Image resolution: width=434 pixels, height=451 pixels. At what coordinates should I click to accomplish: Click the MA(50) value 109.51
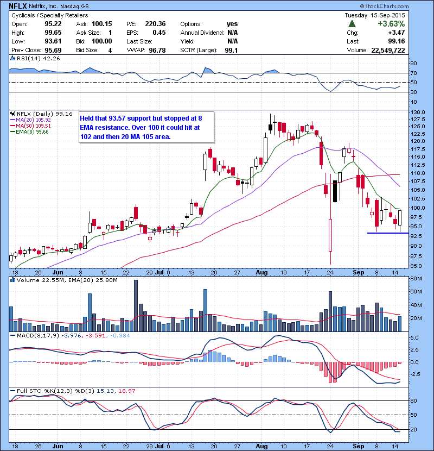pos(43,126)
